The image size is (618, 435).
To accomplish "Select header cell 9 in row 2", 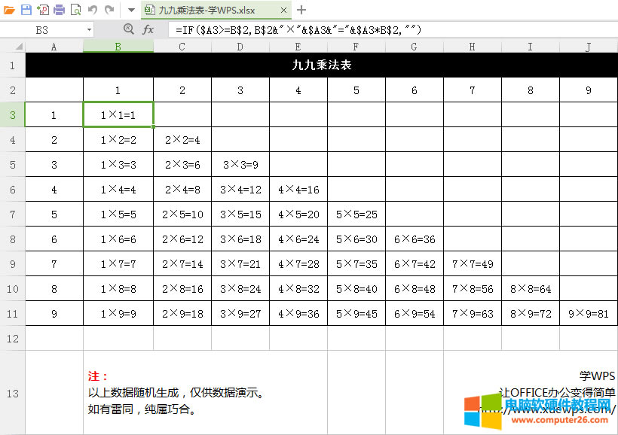I will [x=589, y=90].
